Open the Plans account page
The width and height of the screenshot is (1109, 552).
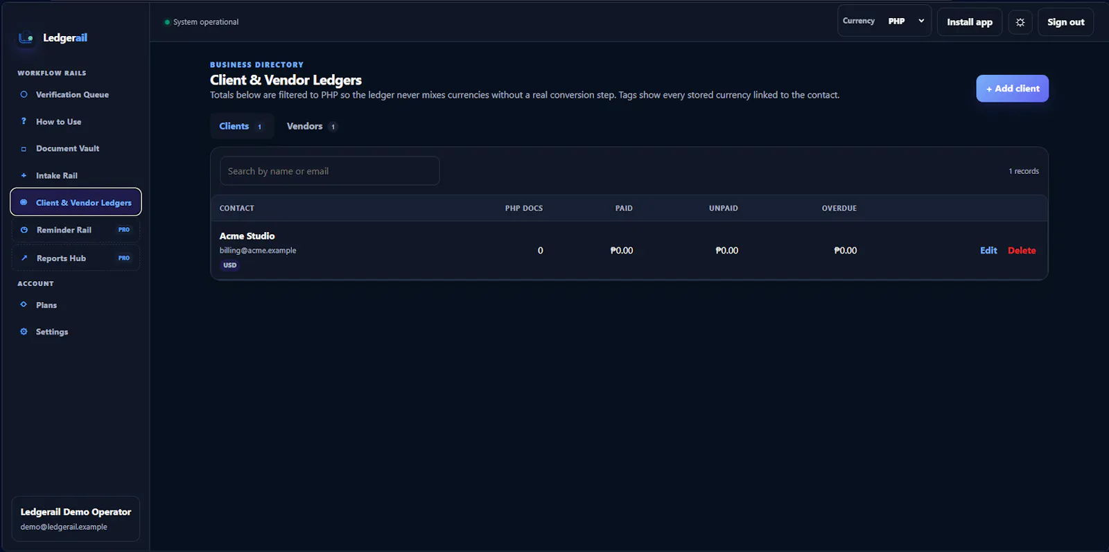(76, 305)
